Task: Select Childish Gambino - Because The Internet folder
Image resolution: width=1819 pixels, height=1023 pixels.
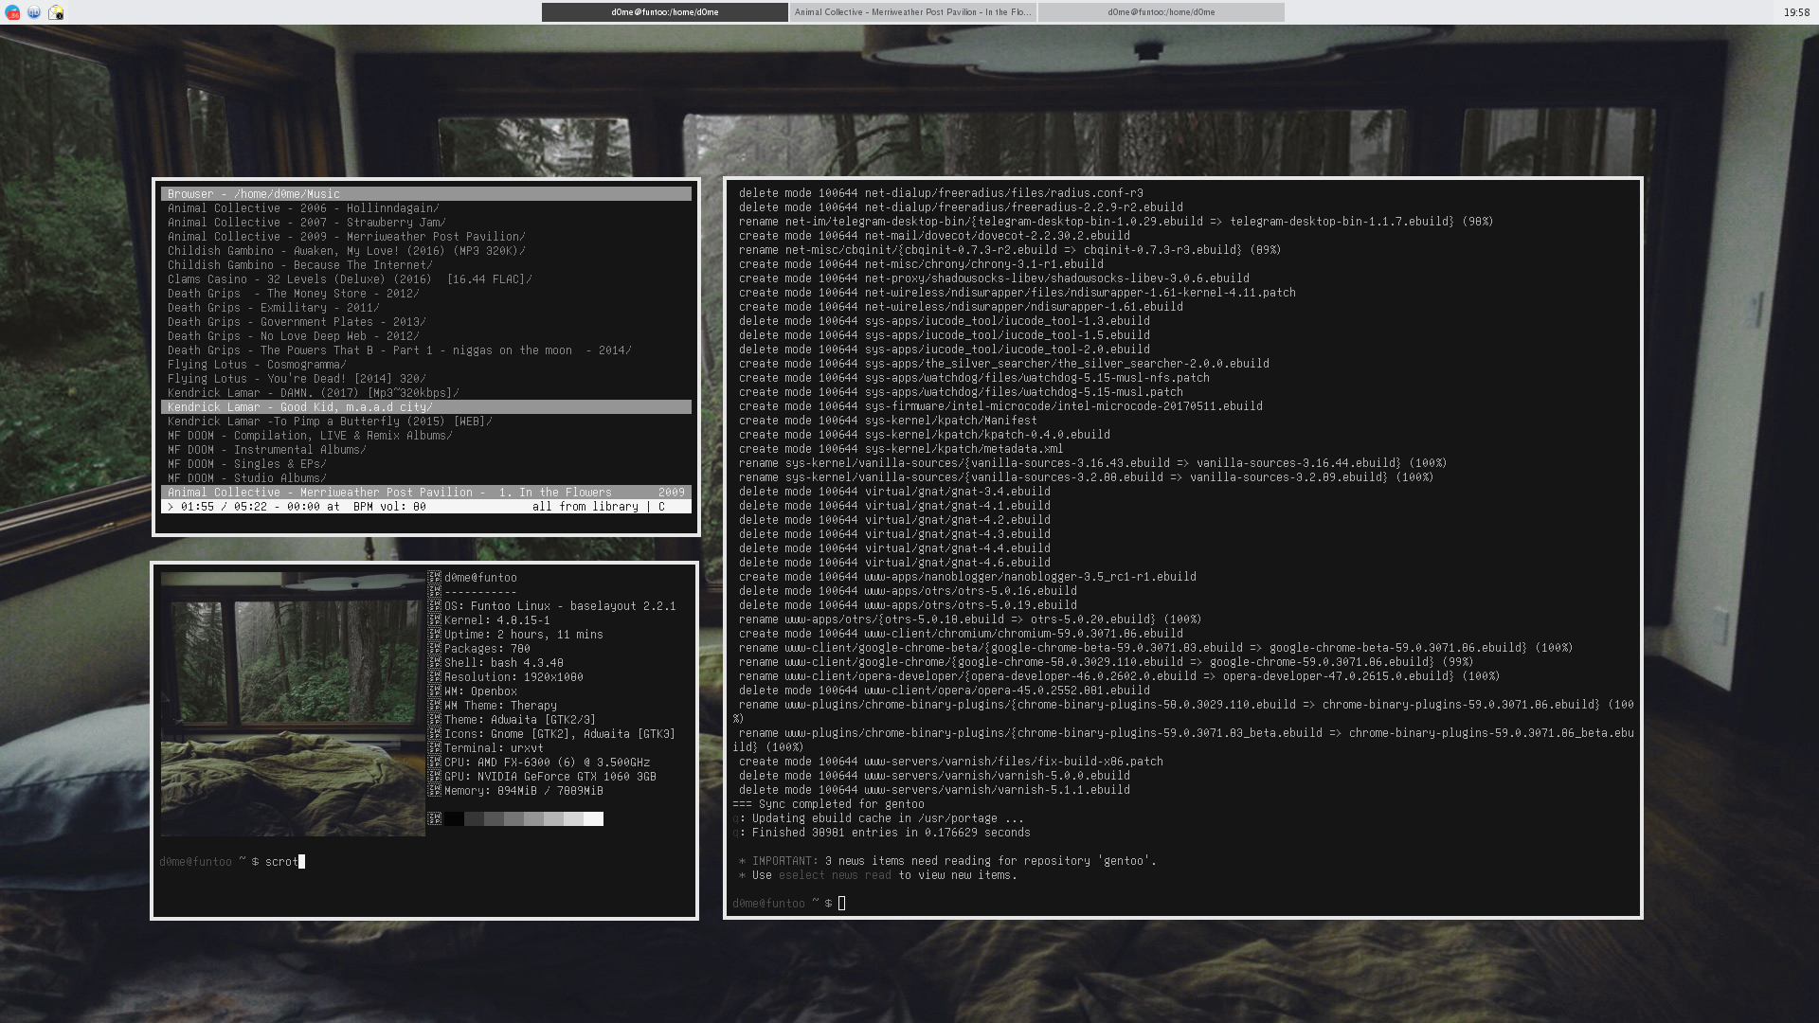Action: (x=299, y=265)
